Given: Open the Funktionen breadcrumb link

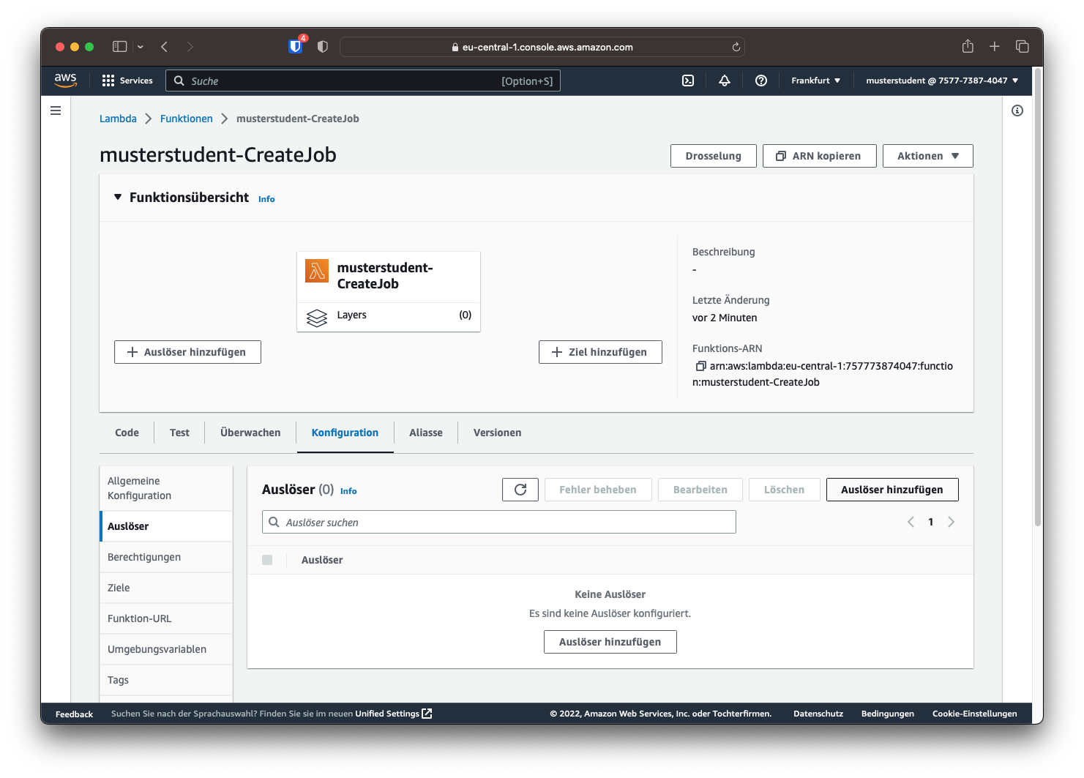Looking at the screenshot, I should 187,119.
